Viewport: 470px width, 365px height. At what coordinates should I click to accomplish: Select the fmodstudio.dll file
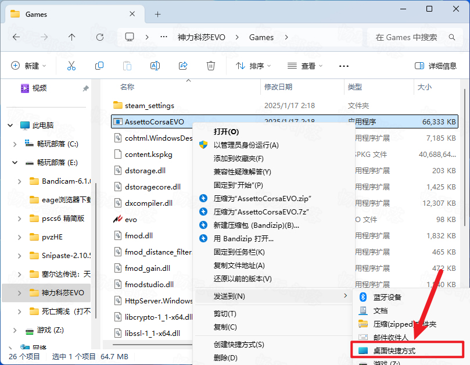(x=149, y=284)
